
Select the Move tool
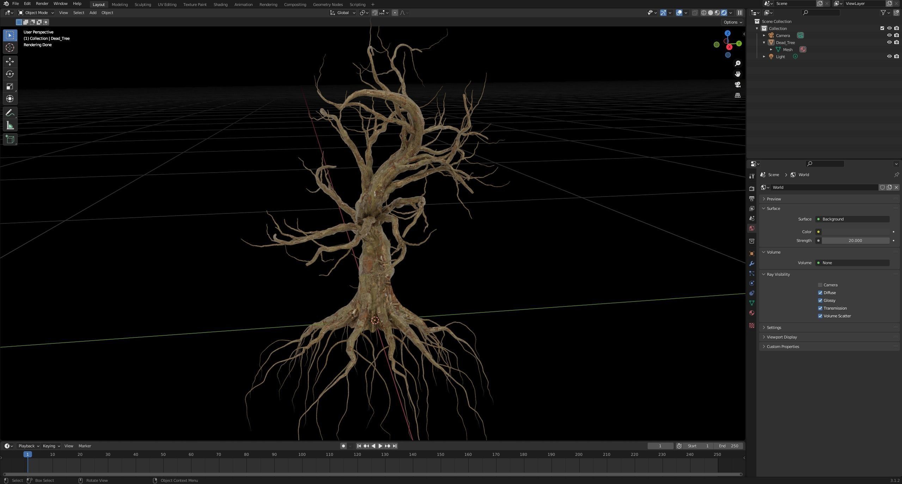[x=10, y=62]
